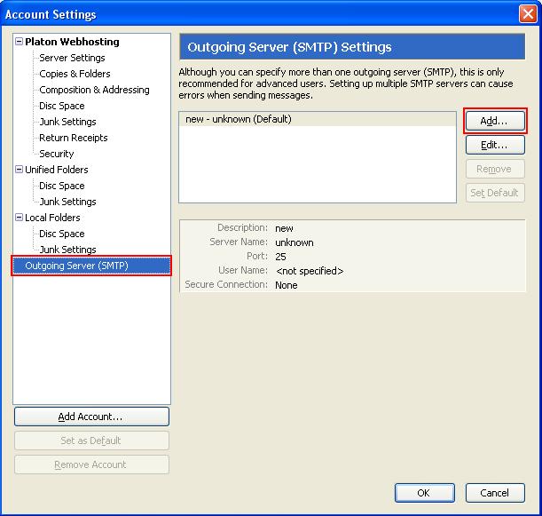Open Disc Space under Unified Folders
This screenshot has height=516, width=542.
click(x=62, y=186)
